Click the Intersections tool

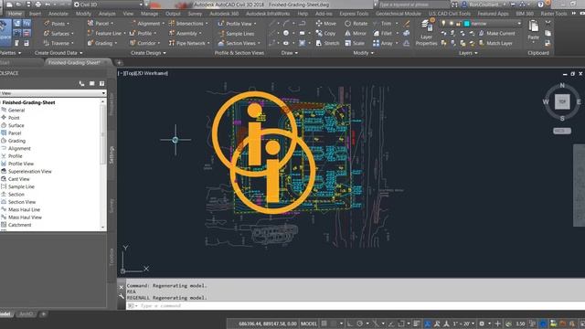188,24
